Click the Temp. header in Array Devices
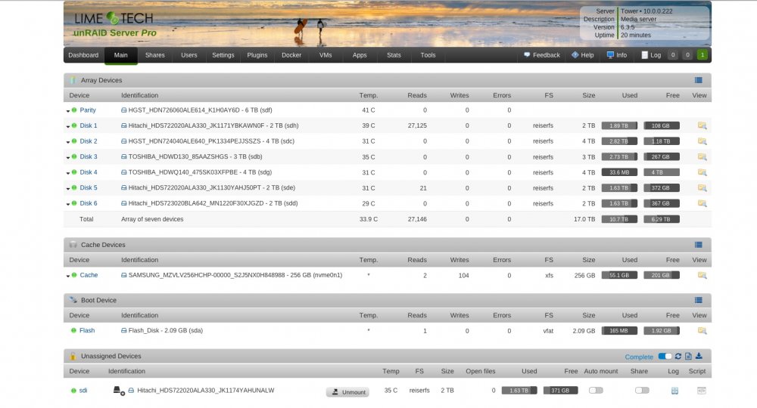The image size is (757, 408). (369, 95)
